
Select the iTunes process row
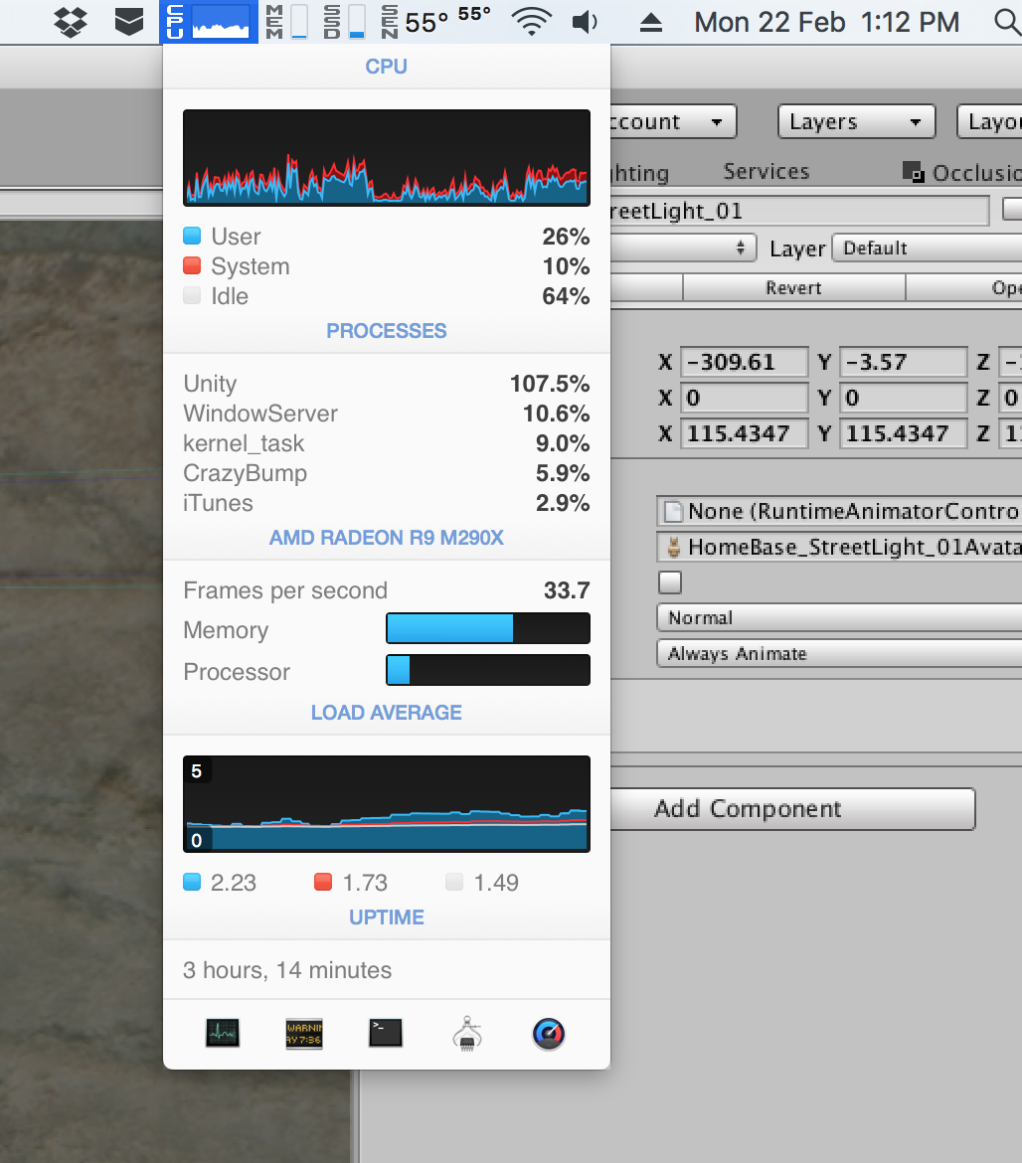click(x=387, y=503)
